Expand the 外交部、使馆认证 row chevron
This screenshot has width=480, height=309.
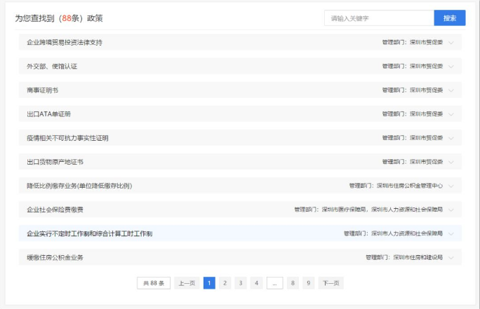tap(451, 67)
